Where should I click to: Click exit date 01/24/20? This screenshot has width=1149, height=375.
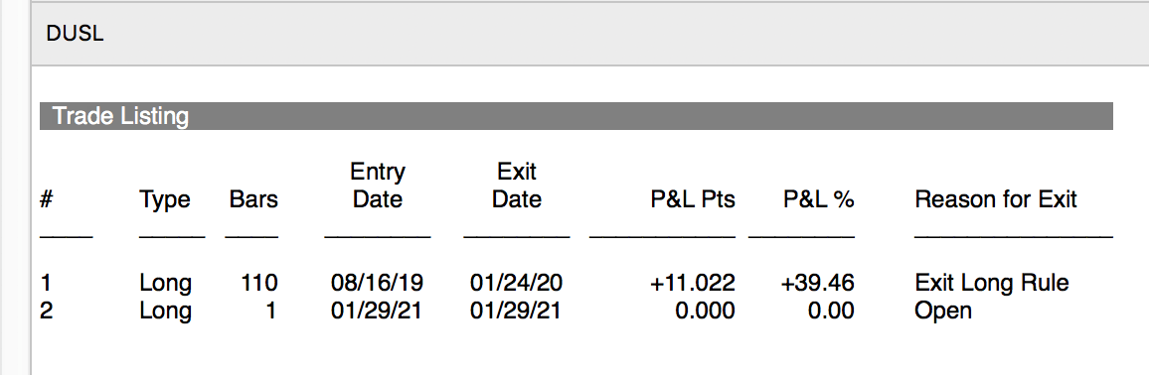pyautogui.click(x=517, y=283)
